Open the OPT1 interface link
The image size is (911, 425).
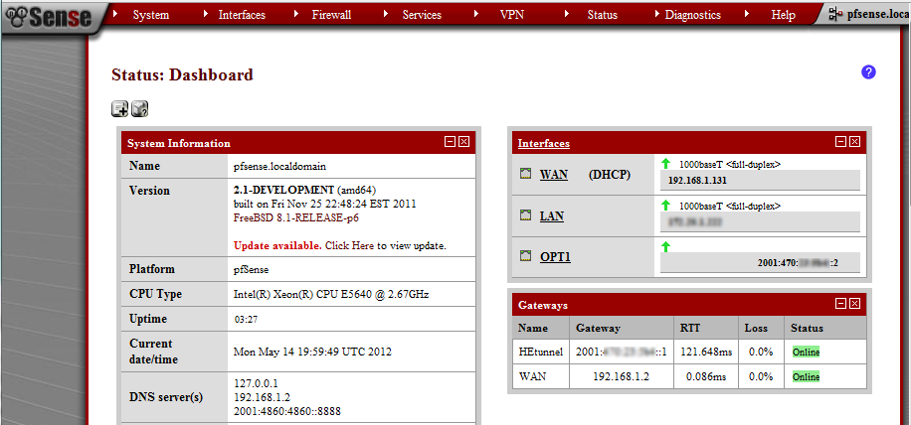(555, 257)
